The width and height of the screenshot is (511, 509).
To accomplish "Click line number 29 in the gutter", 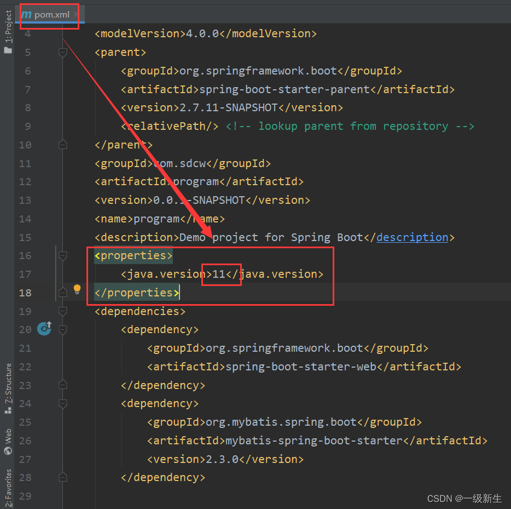I will tap(25, 496).
